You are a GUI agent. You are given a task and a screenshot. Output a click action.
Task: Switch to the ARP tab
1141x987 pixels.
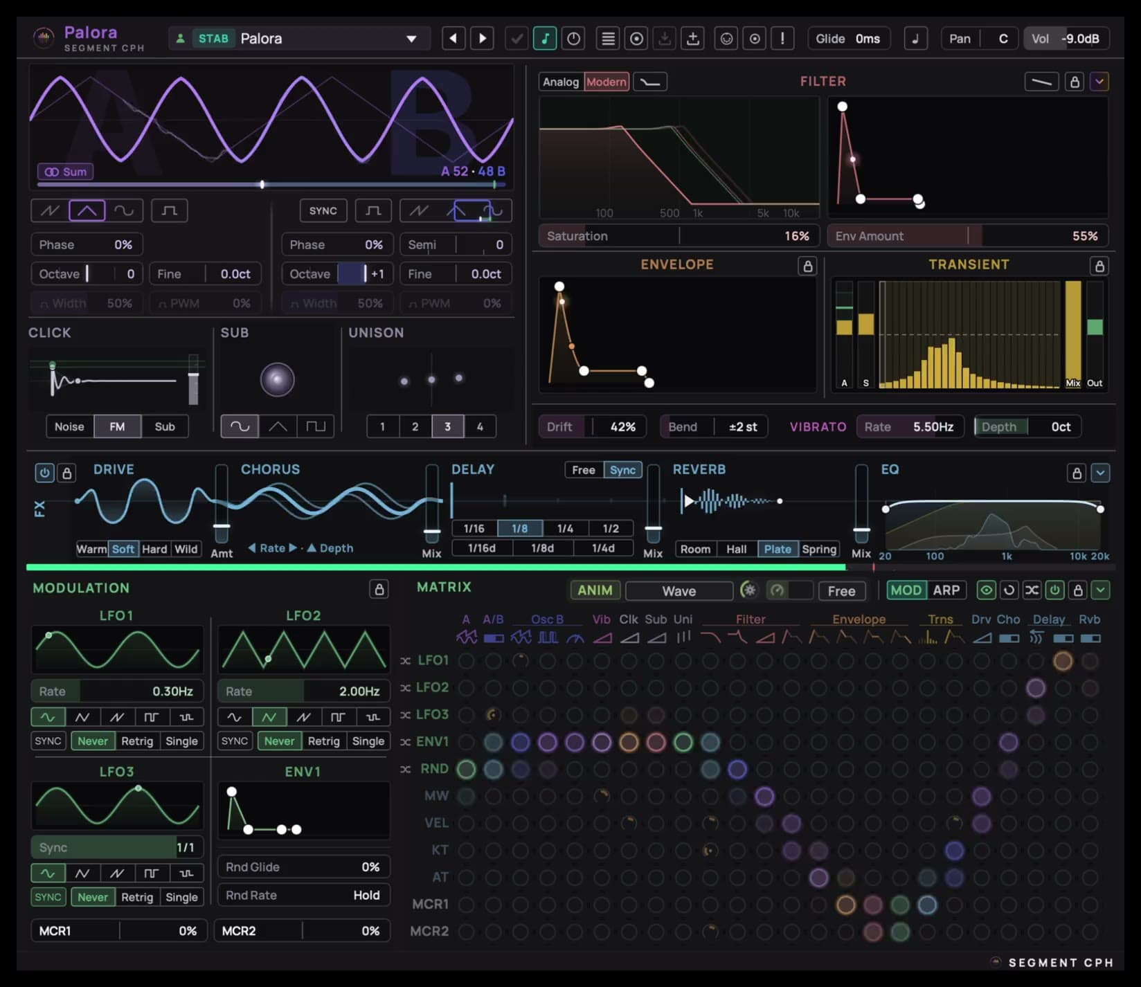click(946, 590)
